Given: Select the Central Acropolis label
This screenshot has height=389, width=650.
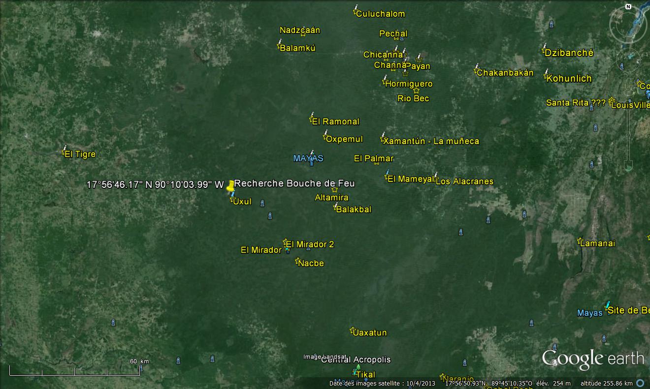Looking at the screenshot, I should (356, 359).
